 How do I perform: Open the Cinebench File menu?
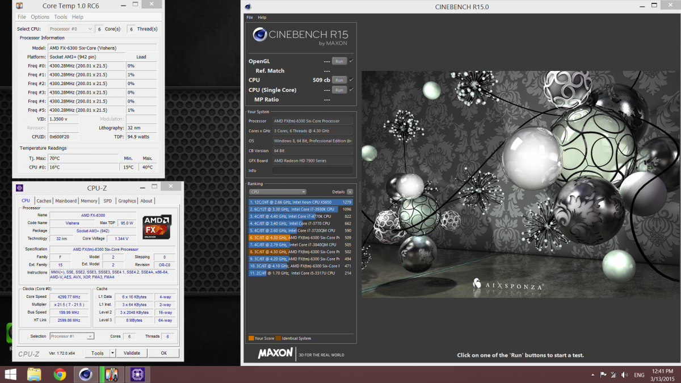250,18
